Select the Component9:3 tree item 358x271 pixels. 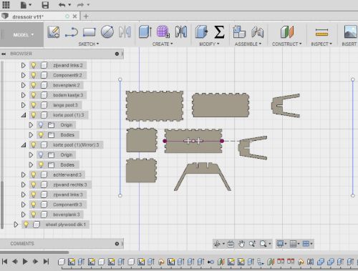[67, 205]
